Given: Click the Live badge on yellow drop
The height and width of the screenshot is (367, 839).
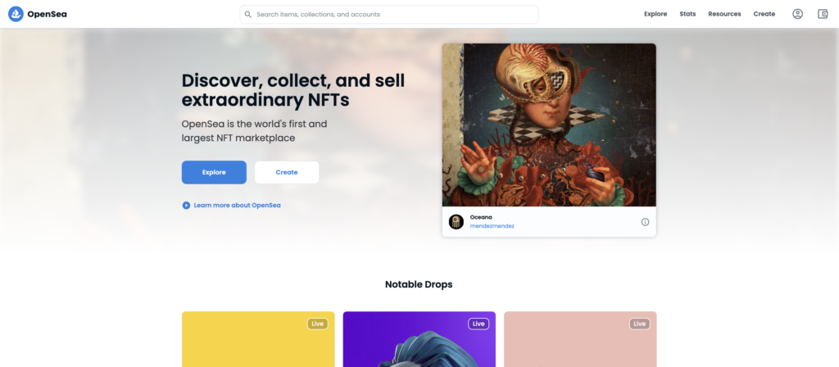Looking at the screenshot, I should (318, 324).
